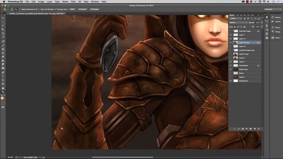Select the Brush tool
Image resolution: width=283 pixels, height=159 pixels.
tap(3, 45)
